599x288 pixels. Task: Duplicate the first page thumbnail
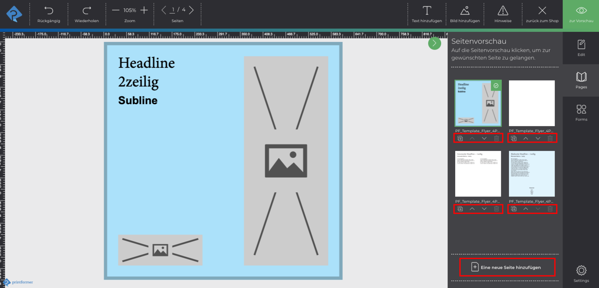(x=460, y=139)
